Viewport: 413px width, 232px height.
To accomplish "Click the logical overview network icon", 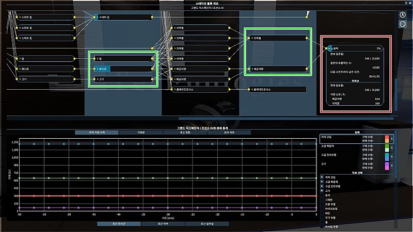I will click(403, 24).
